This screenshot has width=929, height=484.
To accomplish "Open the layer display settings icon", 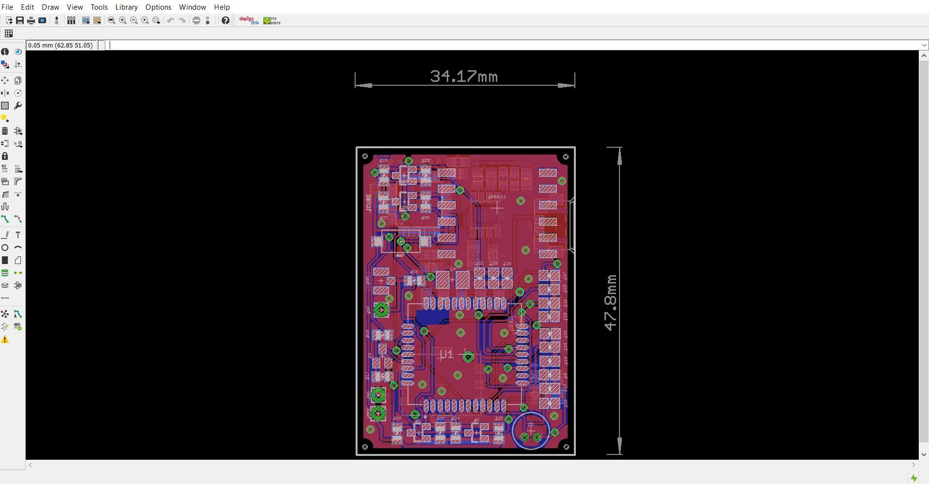I will click(x=5, y=64).
